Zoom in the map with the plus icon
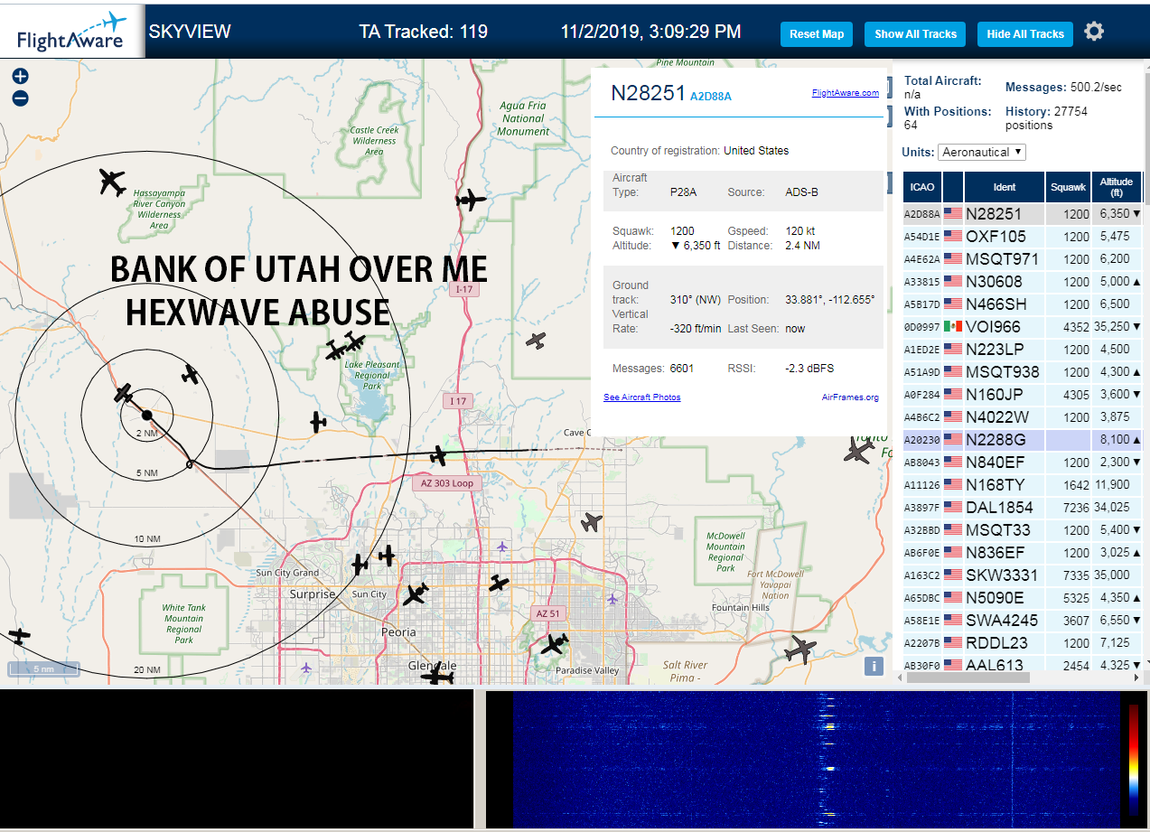The height and width of the screenshot is (832, 1150). click(20, 77)
